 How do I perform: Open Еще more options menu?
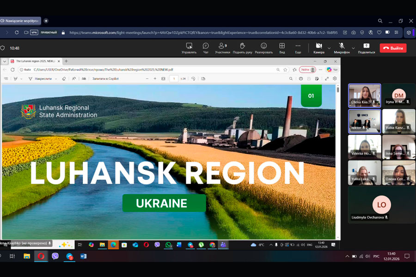point(298,48)
